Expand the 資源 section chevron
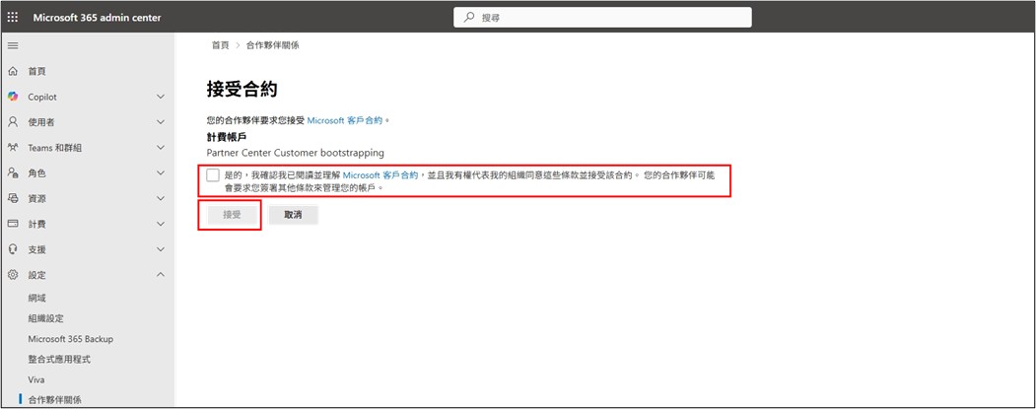This screenshot has width=1036, height=409. (161, 198)
